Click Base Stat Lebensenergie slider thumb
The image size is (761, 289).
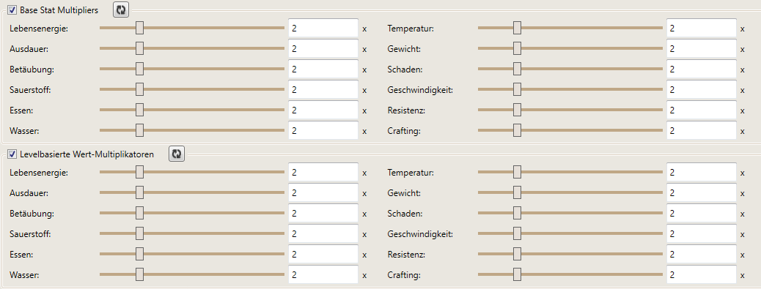[x=140, y=28]
